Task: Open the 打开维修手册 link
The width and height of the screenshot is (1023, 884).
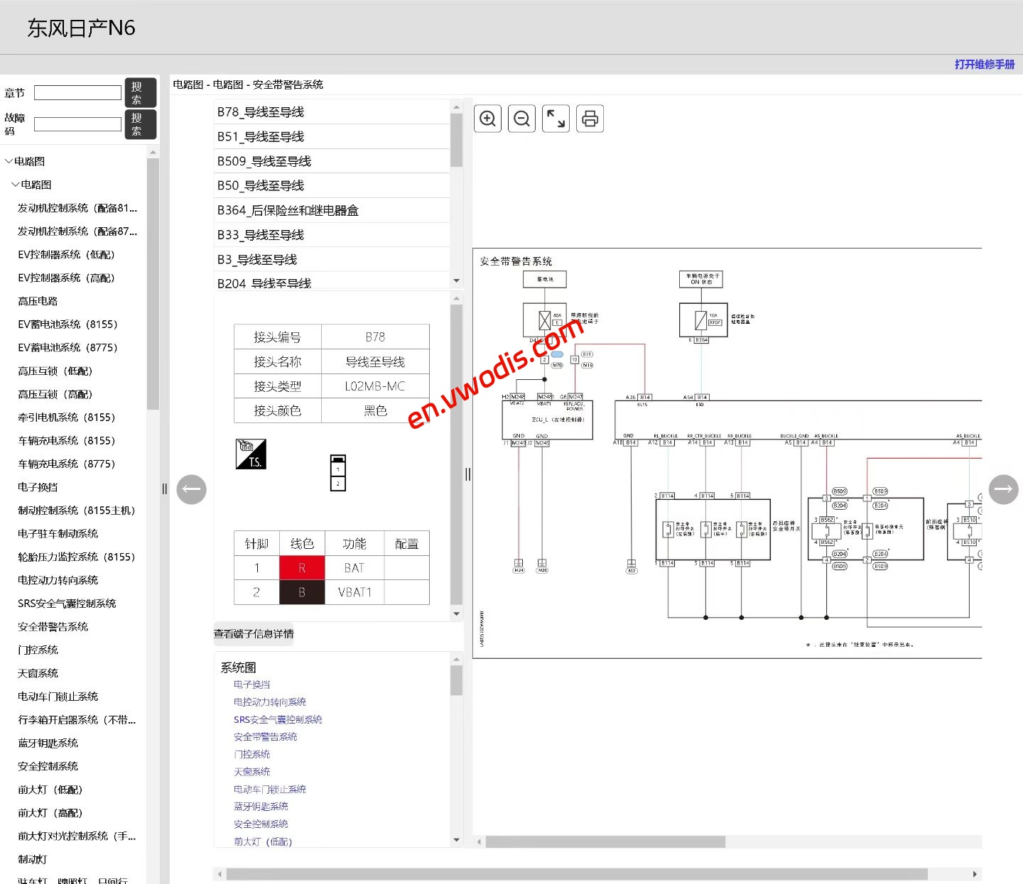Action: click(985, 64)
